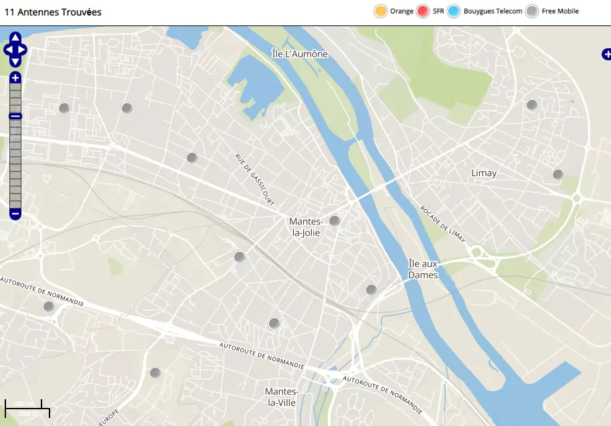Select the antenna marker above Mantes-la-Ville
611x426 pixels.
pos(274,324)
